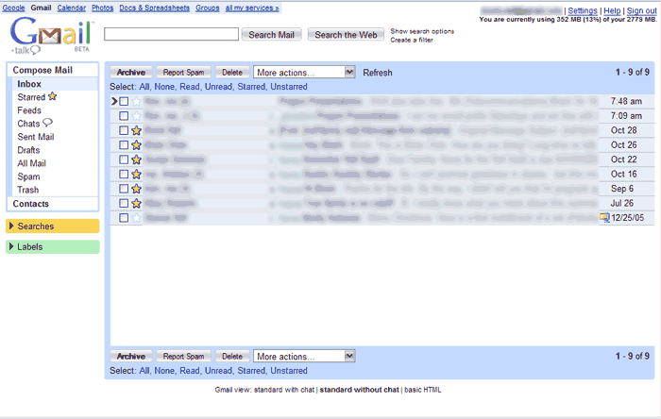Click the mail search input field

click(x=171, y=34)
